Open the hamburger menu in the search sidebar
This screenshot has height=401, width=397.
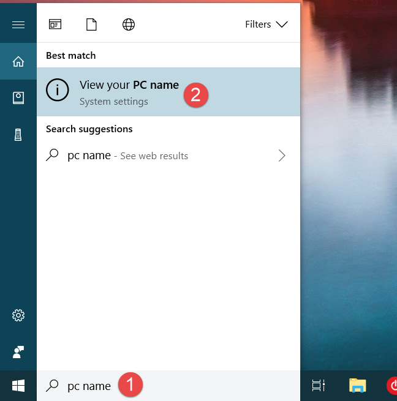pyautogui.click(x=18, y=25)
